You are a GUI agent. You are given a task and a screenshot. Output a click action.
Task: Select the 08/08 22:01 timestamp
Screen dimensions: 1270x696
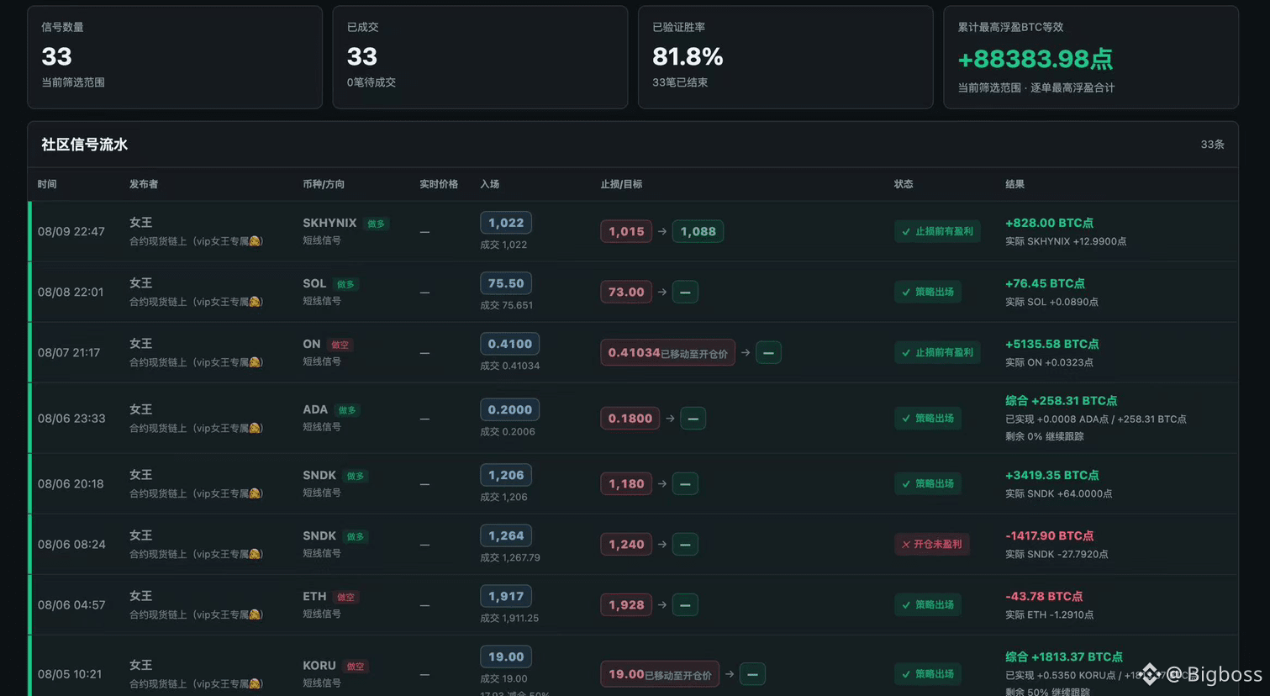pos(71,292)
